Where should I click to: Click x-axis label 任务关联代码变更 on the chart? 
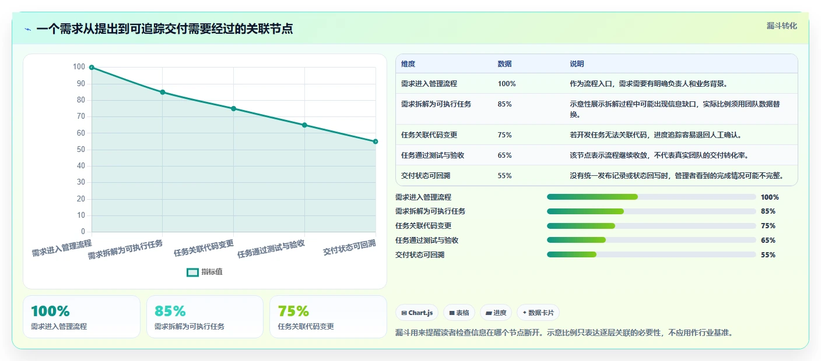(204, 248)
